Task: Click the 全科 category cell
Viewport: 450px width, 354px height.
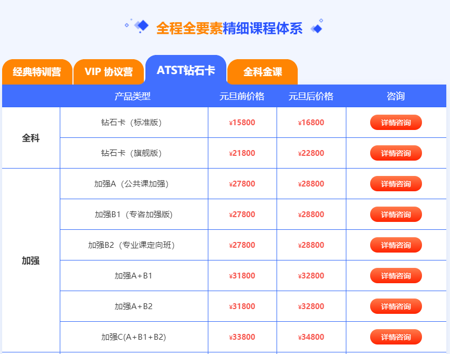Action: pyautogui.click(x=31, y=138)
